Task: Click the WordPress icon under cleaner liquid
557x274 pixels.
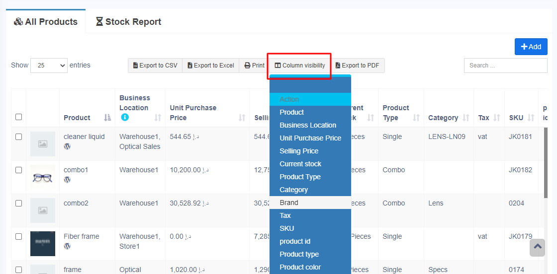Action: pyautogui.click(x=67, y=146)
